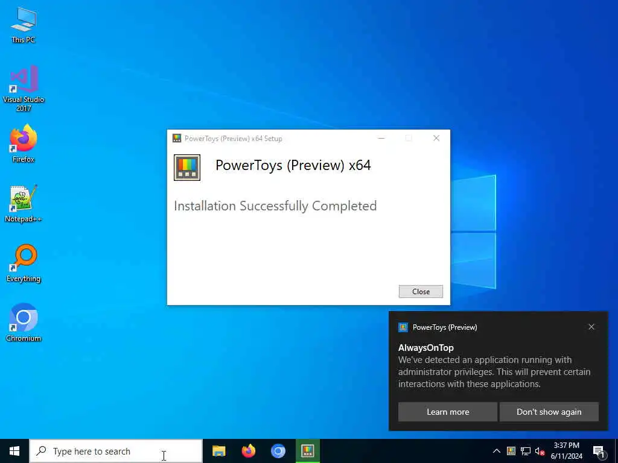Click the X on PowerToys Setup window
Screen dimensions: 618x463
click(436, 138)
